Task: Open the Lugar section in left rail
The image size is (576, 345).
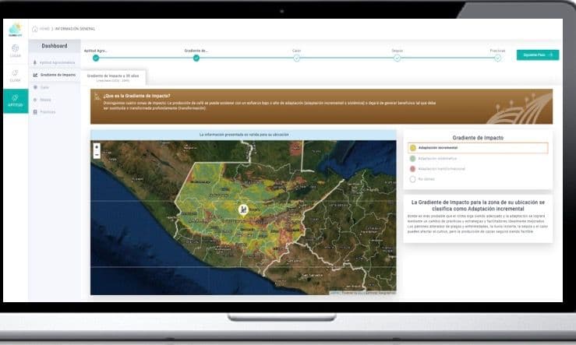Action: [x=15, y=51]
